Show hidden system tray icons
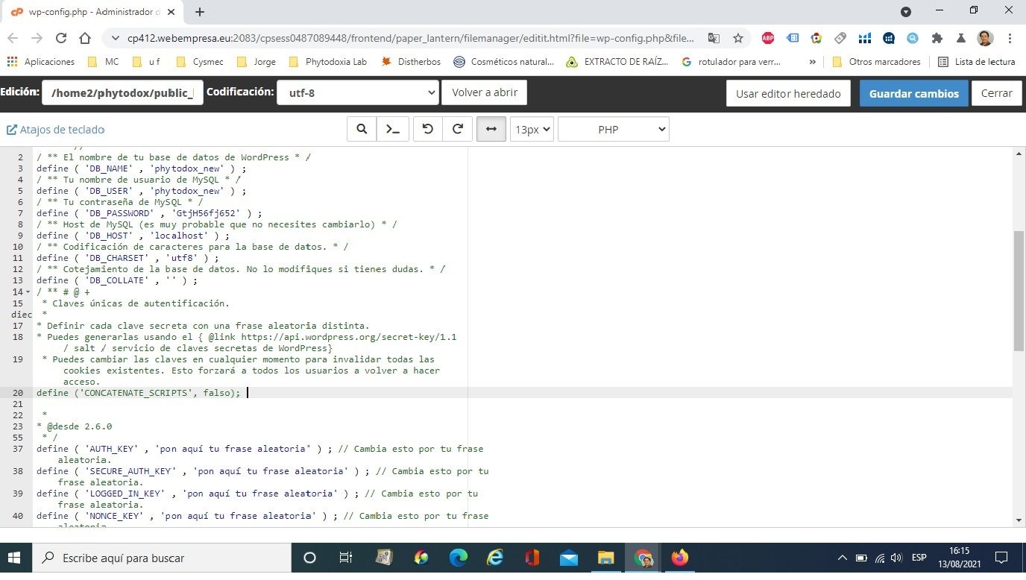The image size is (1026, 580). tap(843, 558)
